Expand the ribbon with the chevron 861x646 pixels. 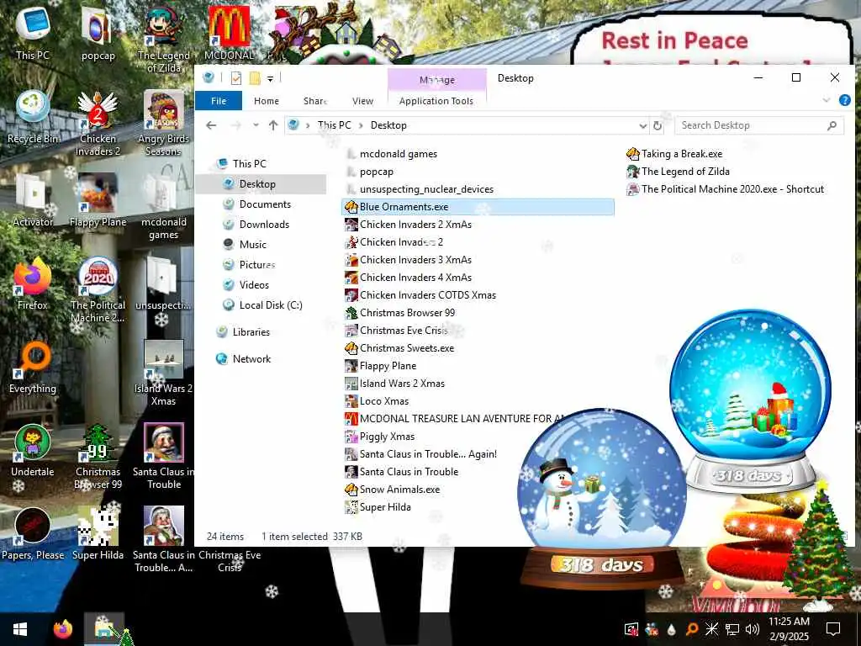[827, 100]
